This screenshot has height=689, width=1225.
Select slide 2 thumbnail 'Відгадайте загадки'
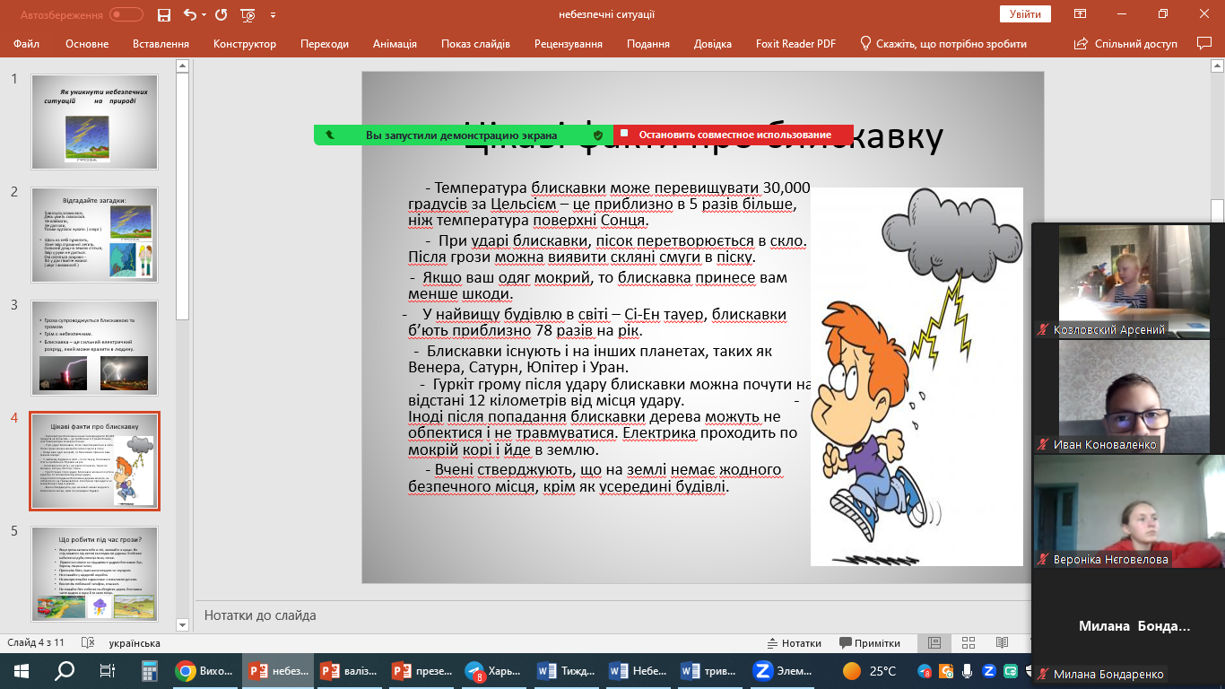click(x=94, y=235)
